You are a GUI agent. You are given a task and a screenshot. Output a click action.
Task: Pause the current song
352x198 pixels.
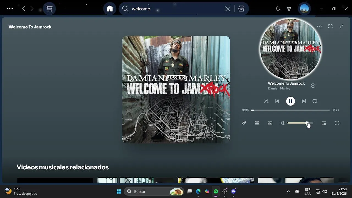pyautogui.click(x=290, y=101)
